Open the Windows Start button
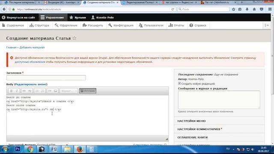 5,149
